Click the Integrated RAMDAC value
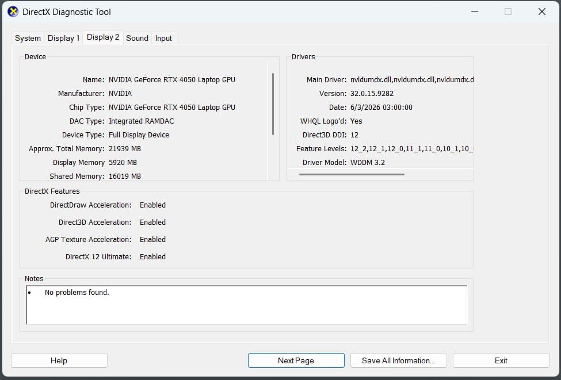This screenshot has width=561, height=380. tap(142, 121)
